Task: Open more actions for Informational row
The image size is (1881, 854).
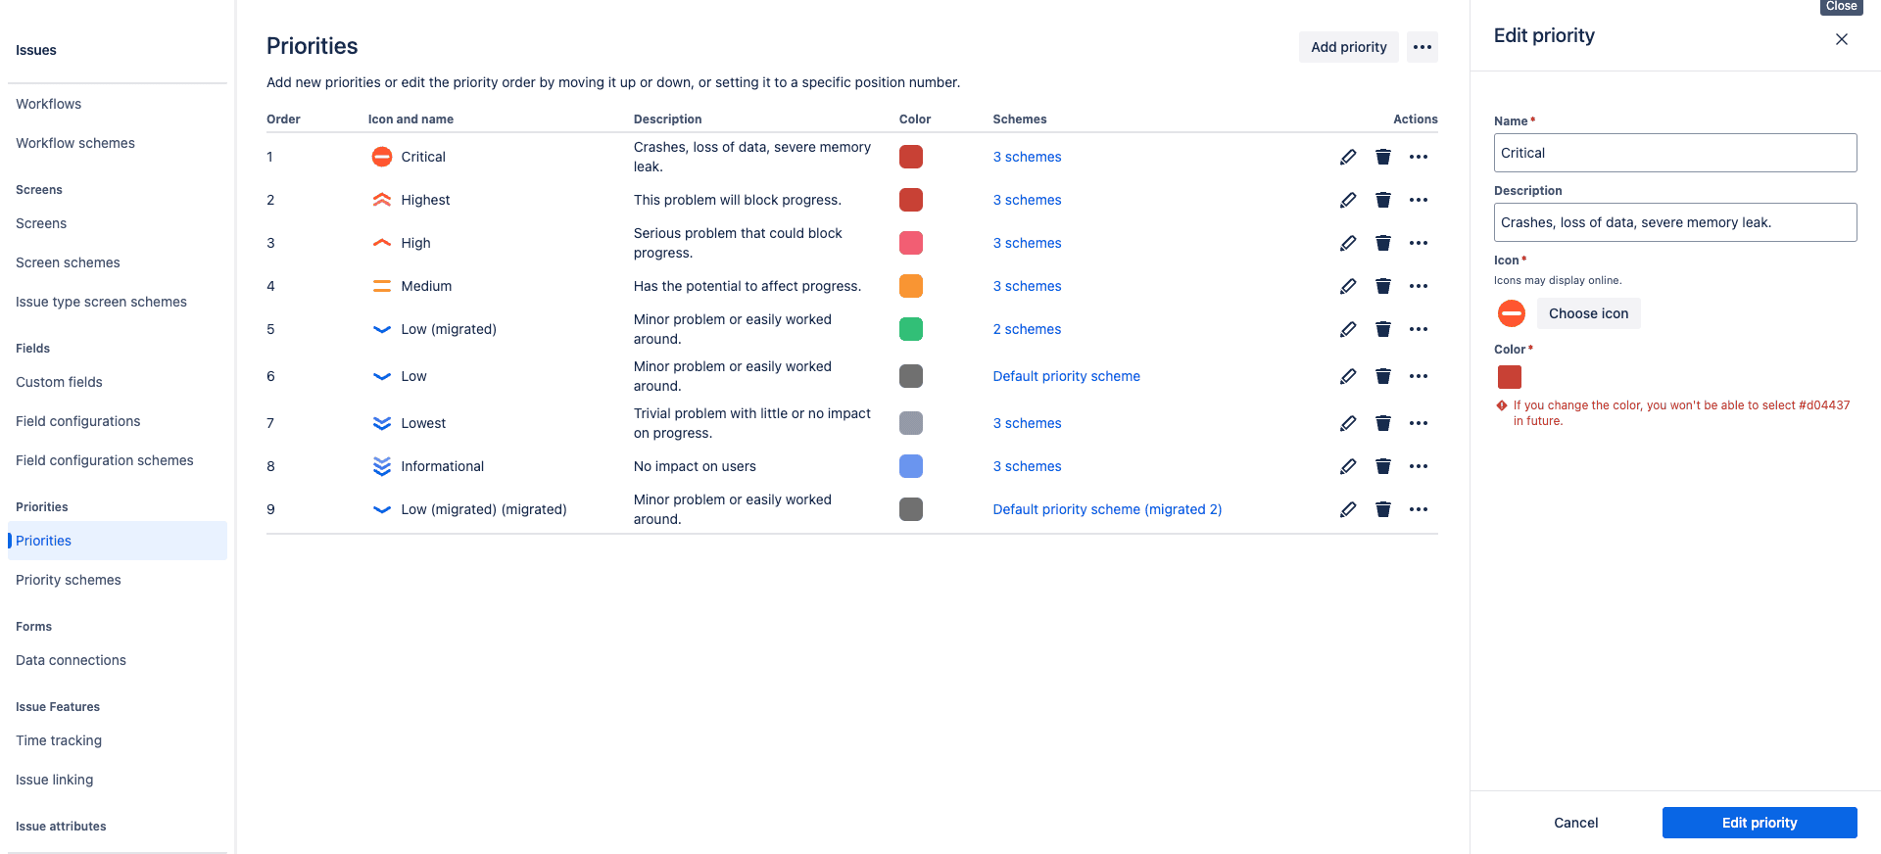Action: tap(1419, 466)
